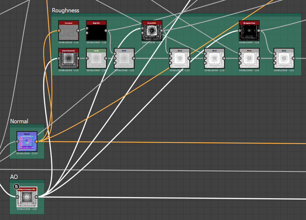
Task: Click top input of Blend right of Levels
Action: click(x=115, y=54)
